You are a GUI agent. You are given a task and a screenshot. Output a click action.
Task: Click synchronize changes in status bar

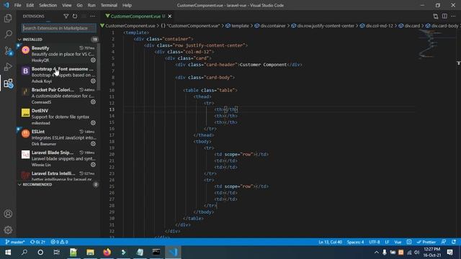point(38,242)
